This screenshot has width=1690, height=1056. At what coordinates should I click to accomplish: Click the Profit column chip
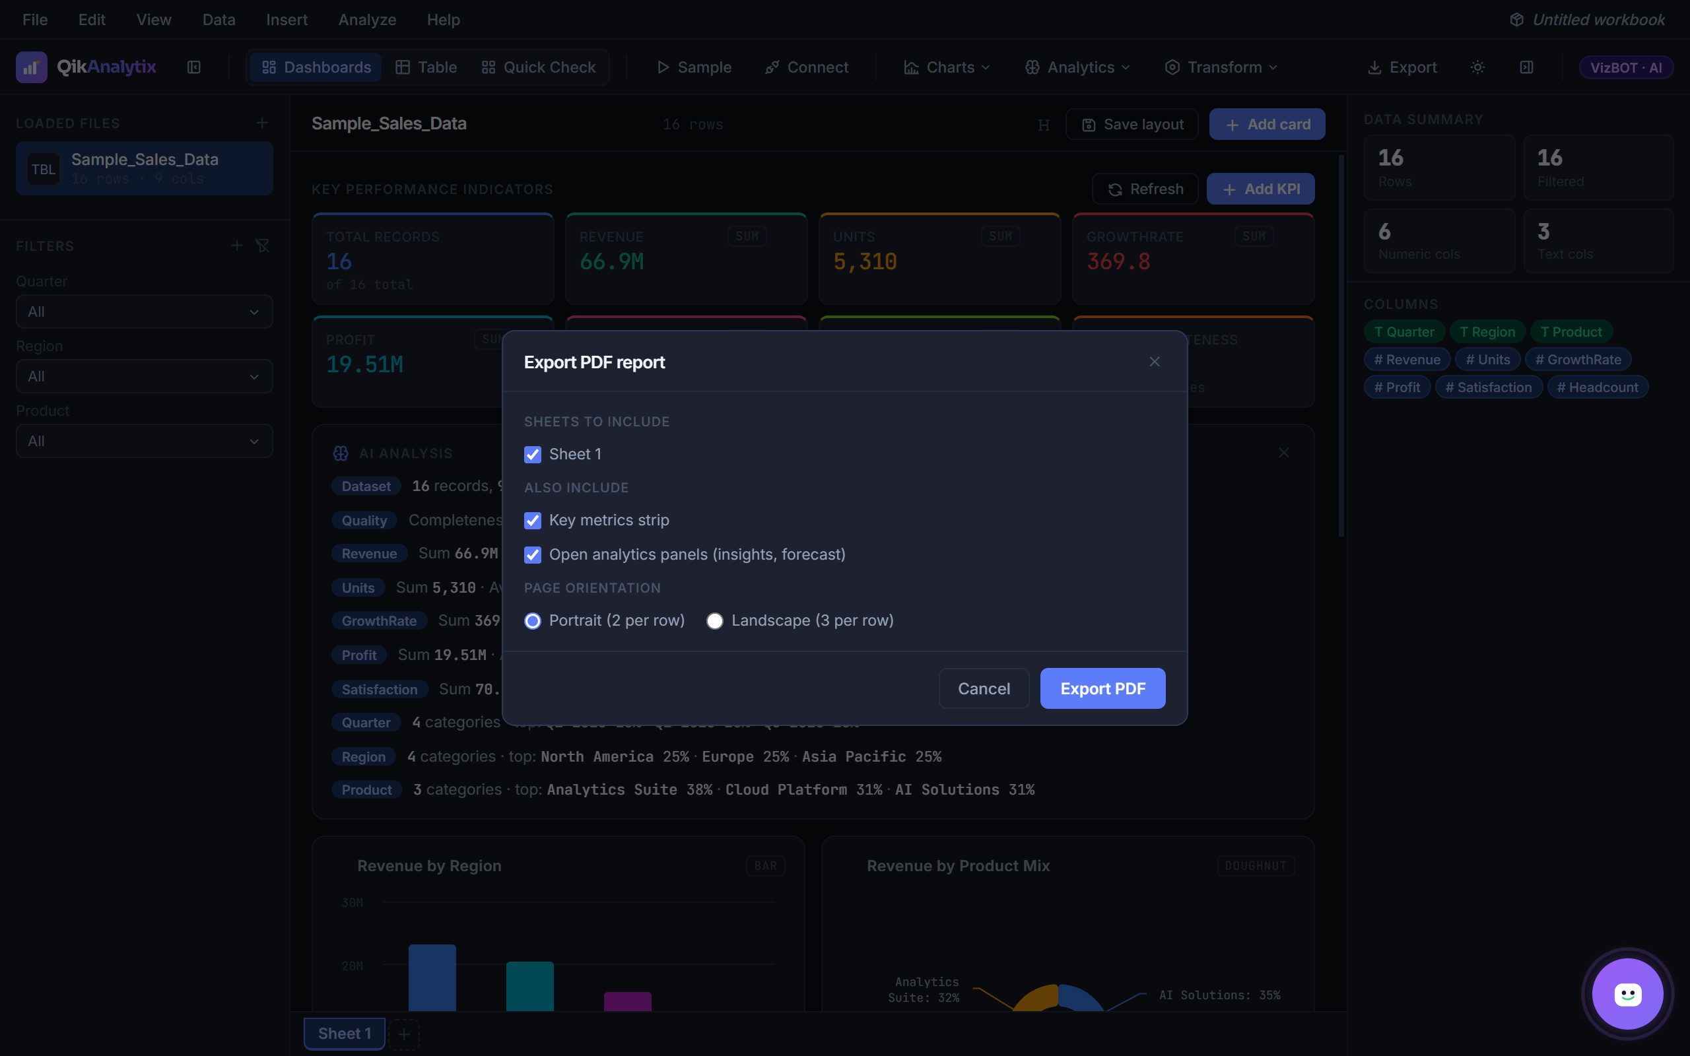click(x=1398, y=387)
